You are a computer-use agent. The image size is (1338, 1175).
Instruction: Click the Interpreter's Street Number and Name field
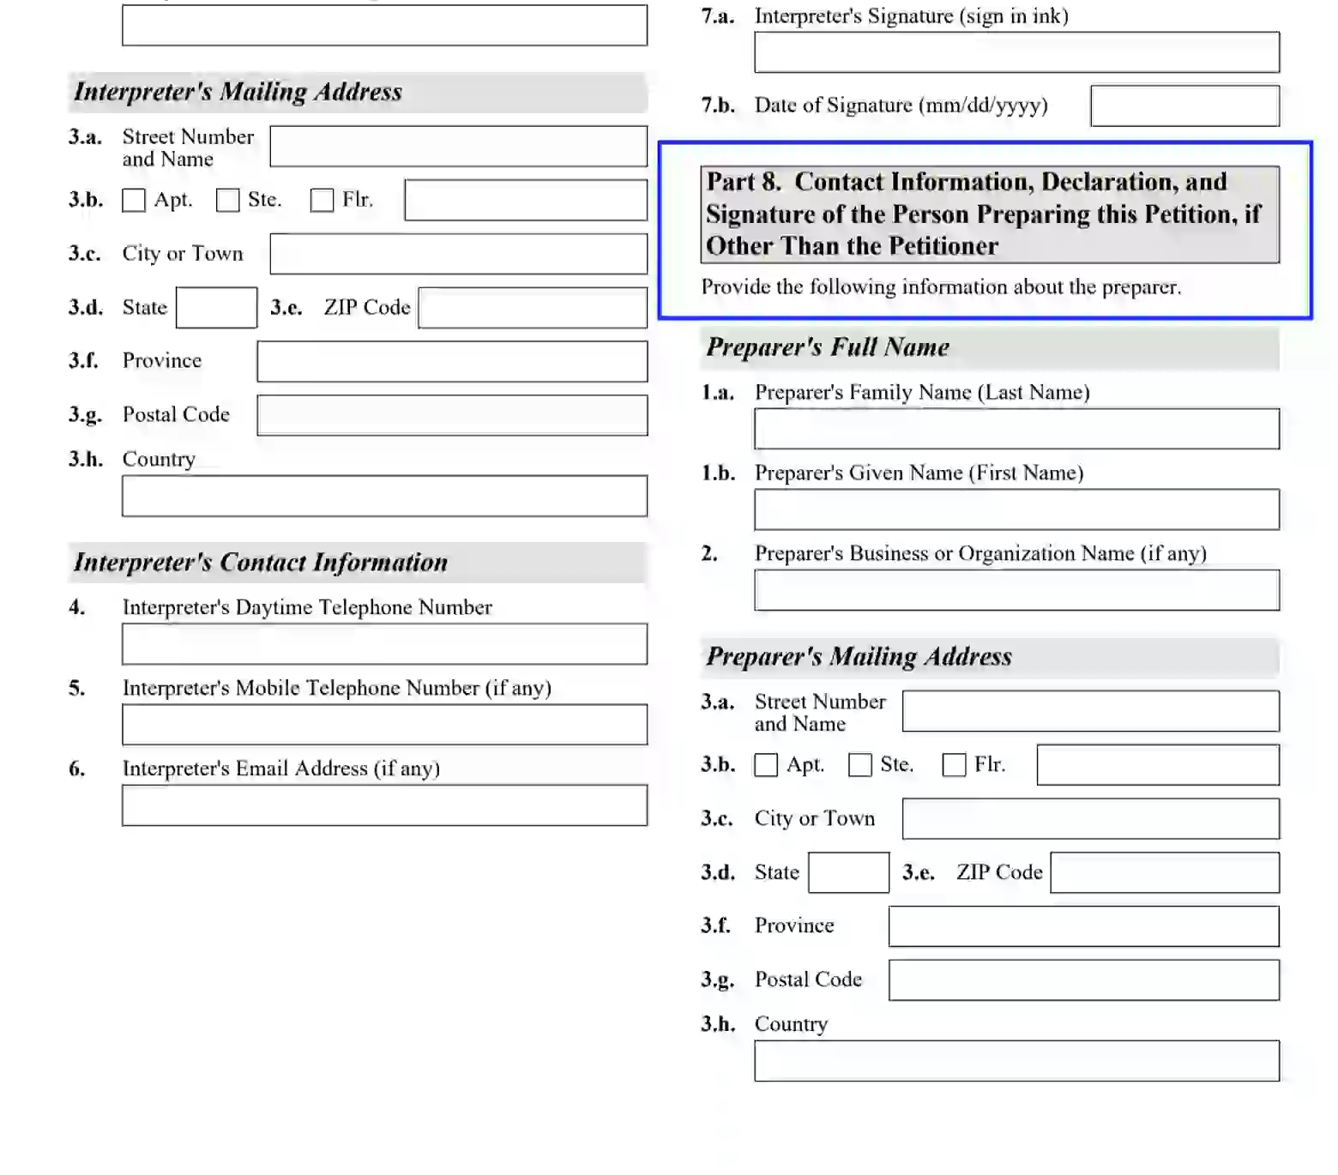(458, 146)
